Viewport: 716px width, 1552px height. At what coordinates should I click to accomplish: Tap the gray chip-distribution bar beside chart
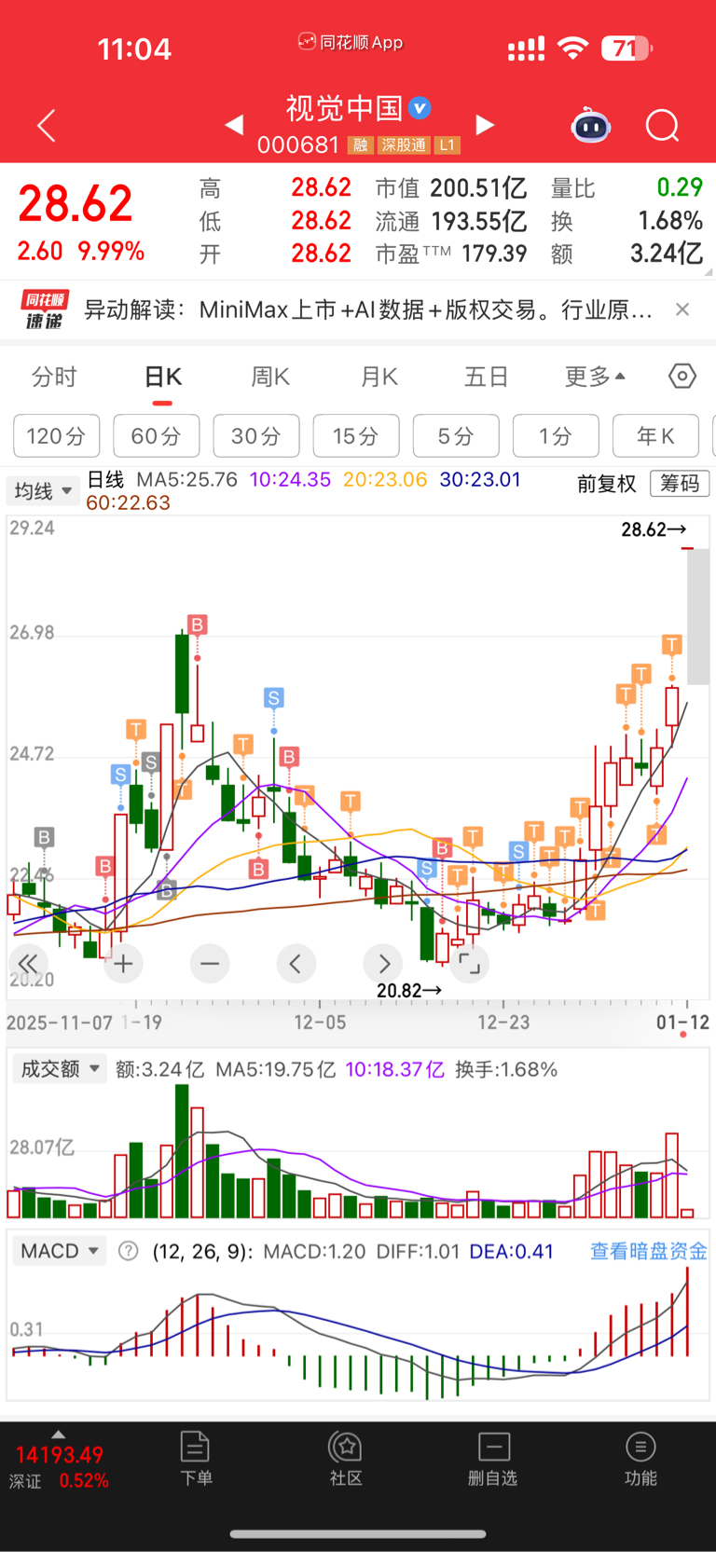[x=698, y=617]
